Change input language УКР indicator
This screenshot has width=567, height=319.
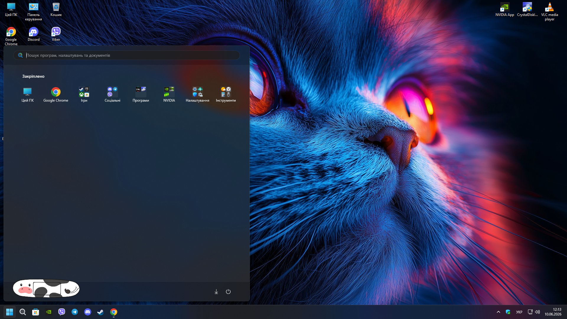point(519,312)
